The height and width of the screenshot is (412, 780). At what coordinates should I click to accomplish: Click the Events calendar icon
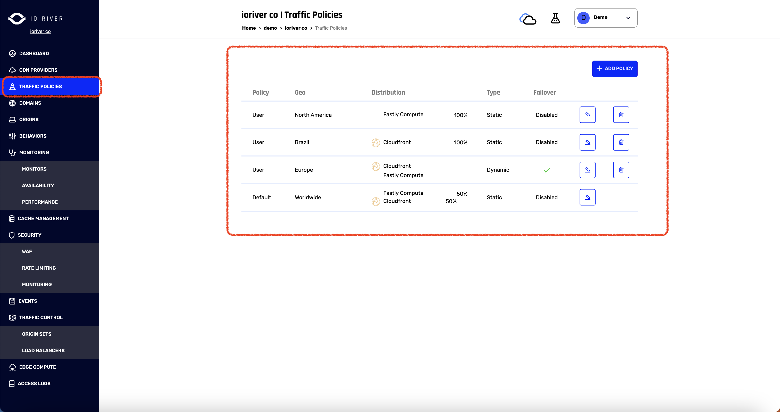[x=12, y=301]
